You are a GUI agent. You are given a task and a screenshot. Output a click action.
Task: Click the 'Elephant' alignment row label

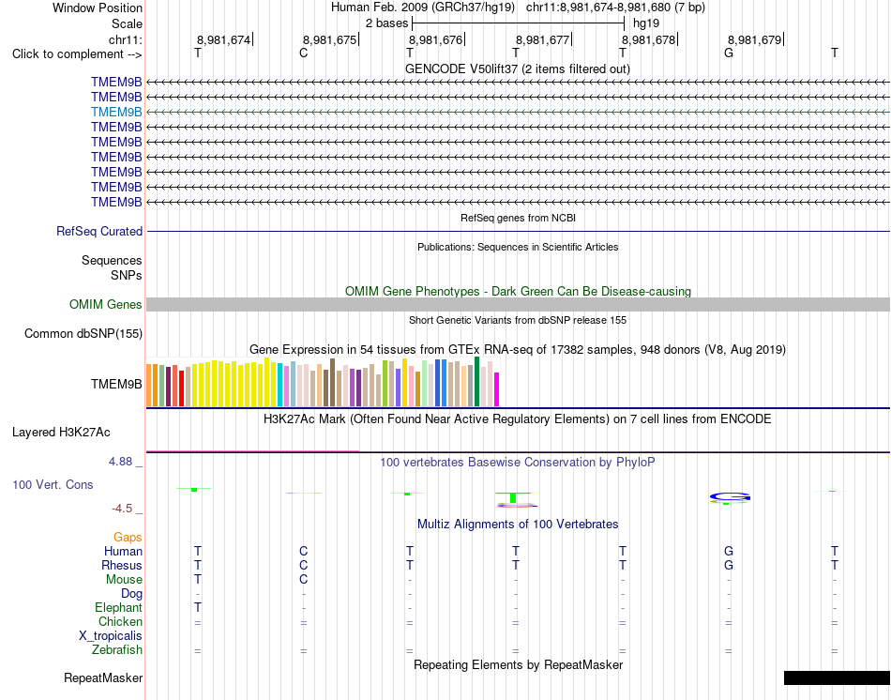click(118, 607)
